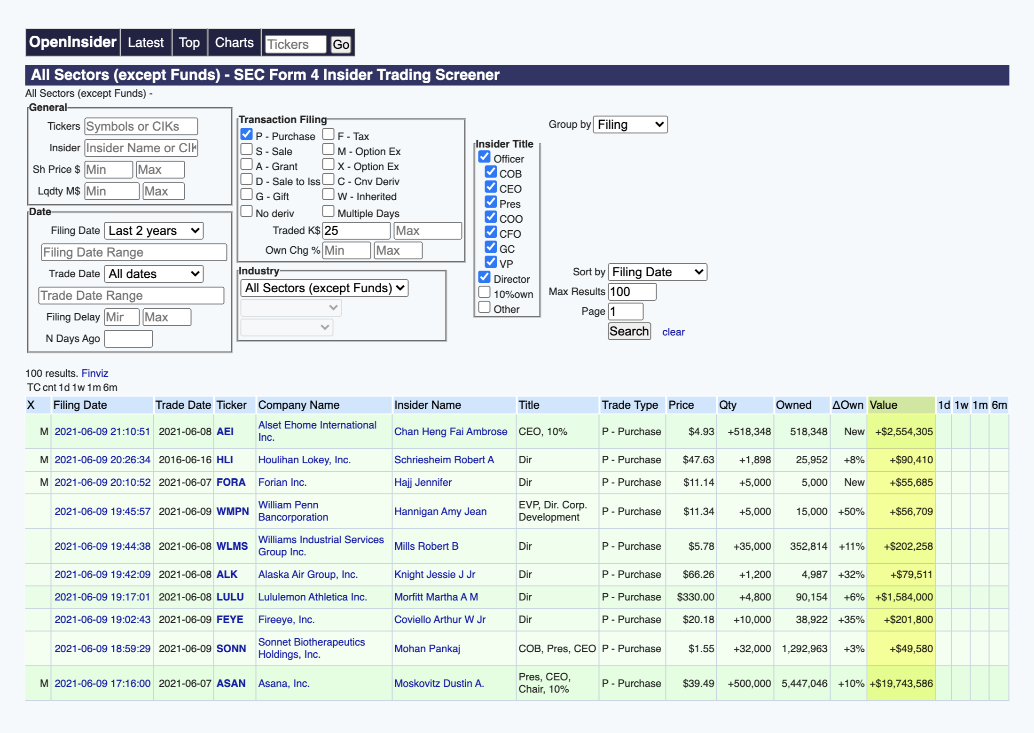Screen dimensions: 1034x733
Task: Click the Insider Name or CIK field
Action: point(141,148)
